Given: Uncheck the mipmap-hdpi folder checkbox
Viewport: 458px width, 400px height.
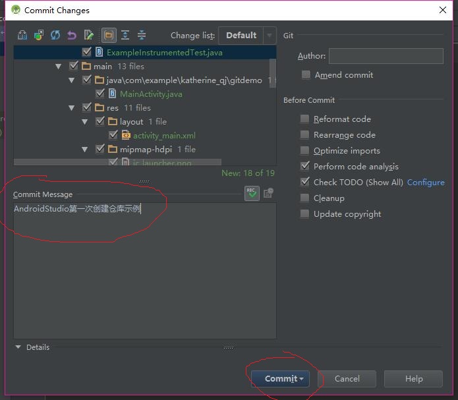Looking at the screenshot, I should point(100,149).
